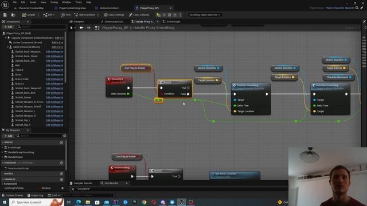Select the Boots component

[x=18, y=74]
